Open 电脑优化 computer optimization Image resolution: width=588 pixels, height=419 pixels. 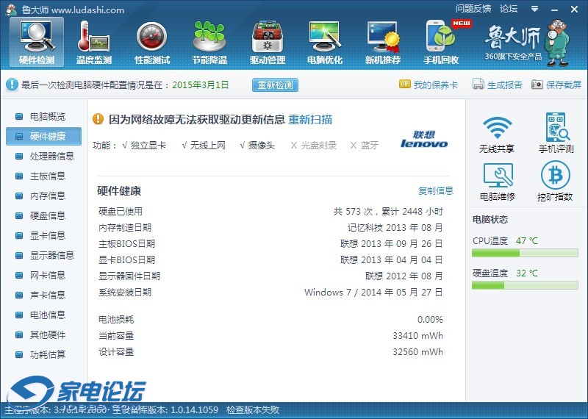click(324, 40)
